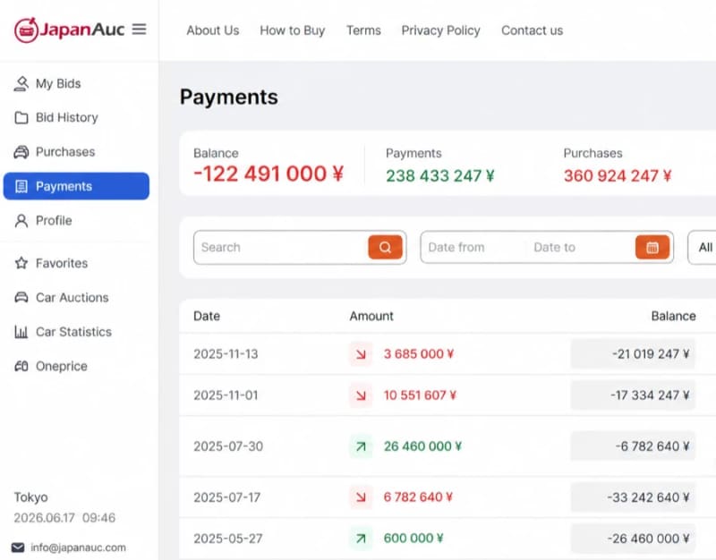Viewport: 716px width, 560px height.
Task: Select the 2025-11-01 date cell
Action: click(x=226, y=395)
